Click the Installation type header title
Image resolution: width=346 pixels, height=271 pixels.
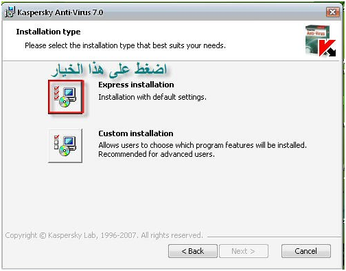(48, 32)
